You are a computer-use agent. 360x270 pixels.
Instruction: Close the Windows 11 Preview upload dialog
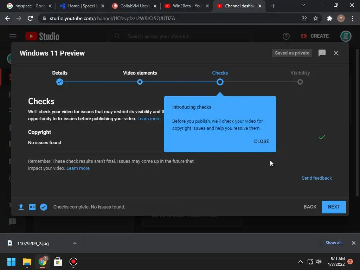coord(336,53)
